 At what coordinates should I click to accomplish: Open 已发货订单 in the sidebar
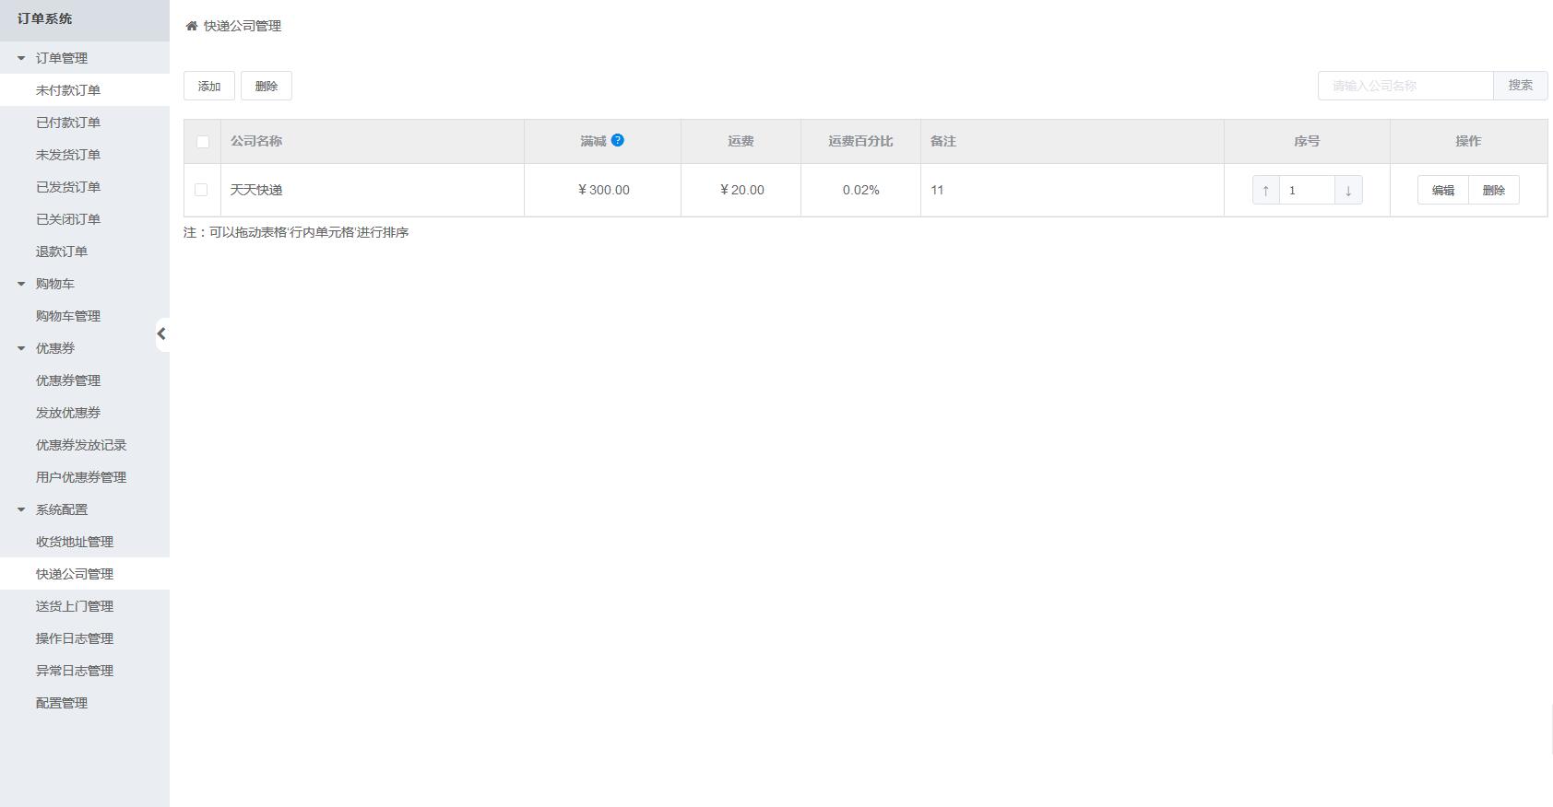[85, 187]
